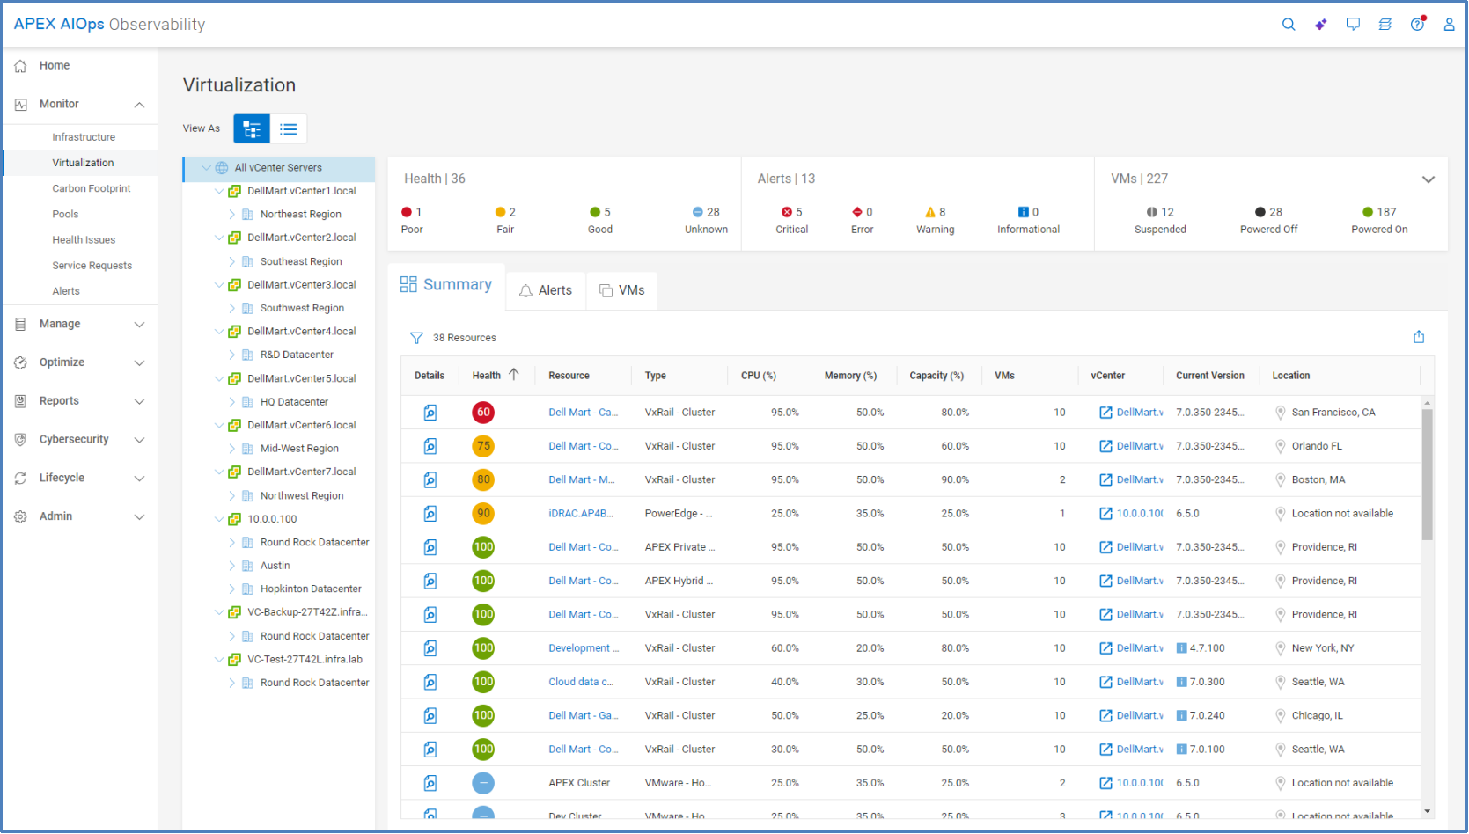Open details for Boston, MA row
The height and width of the screenshot is (834, 1469).
(x=430, y=480)
